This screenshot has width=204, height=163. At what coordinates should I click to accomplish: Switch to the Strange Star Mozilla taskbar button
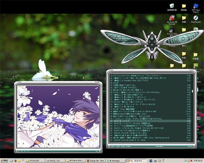[x=96, y=161]
